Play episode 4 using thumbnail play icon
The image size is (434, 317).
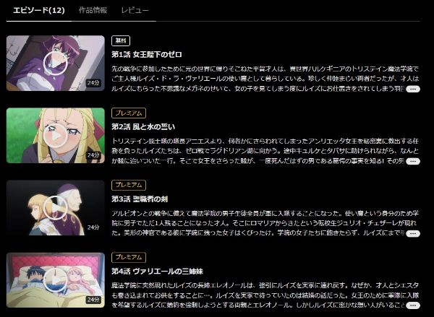(x=56, y=280)
